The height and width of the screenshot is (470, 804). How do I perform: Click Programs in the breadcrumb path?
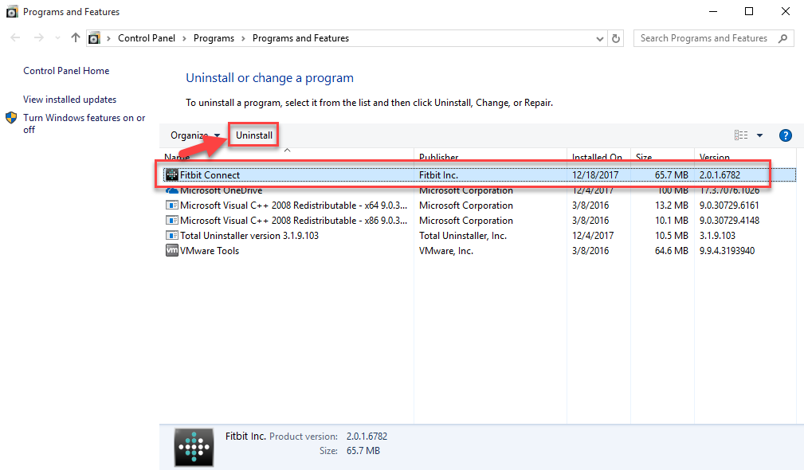point(214,38)
